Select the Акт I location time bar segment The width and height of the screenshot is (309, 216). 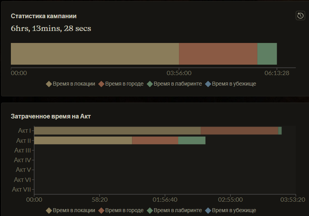point(118,131)
